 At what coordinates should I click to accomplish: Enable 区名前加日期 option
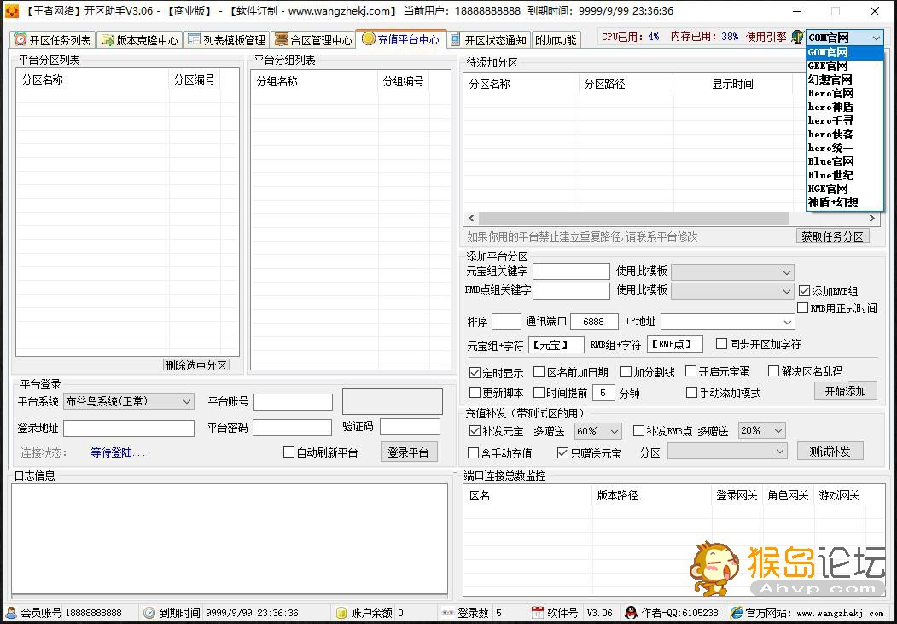click(x=539, y=372)
